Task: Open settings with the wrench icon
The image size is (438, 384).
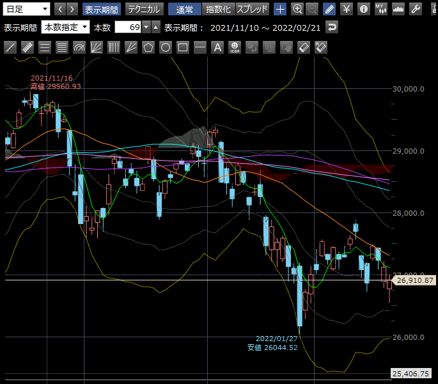Action: (415, 9)
